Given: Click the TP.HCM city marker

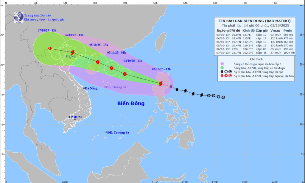Looking at the screenshot, I should (x=75, y=119).
